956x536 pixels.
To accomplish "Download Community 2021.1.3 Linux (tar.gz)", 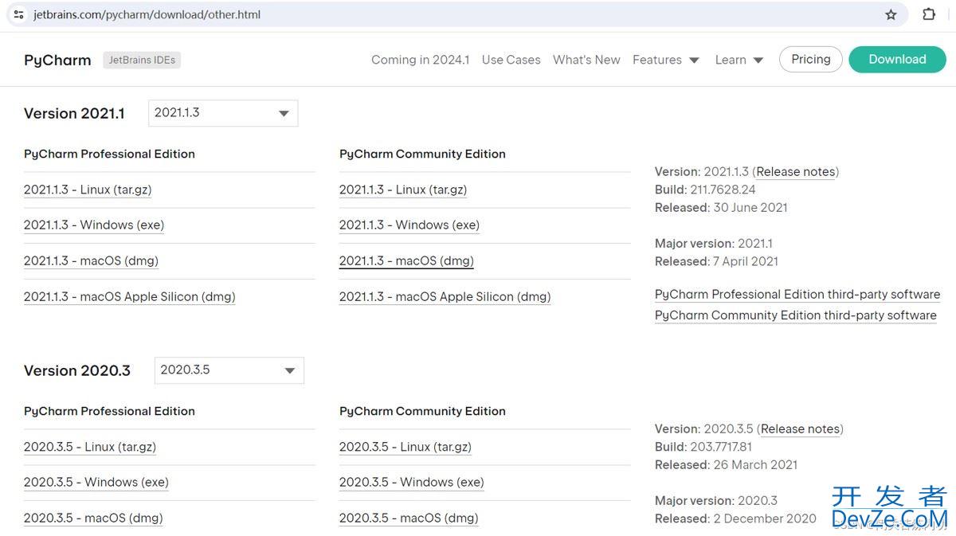I will point(403,190).
